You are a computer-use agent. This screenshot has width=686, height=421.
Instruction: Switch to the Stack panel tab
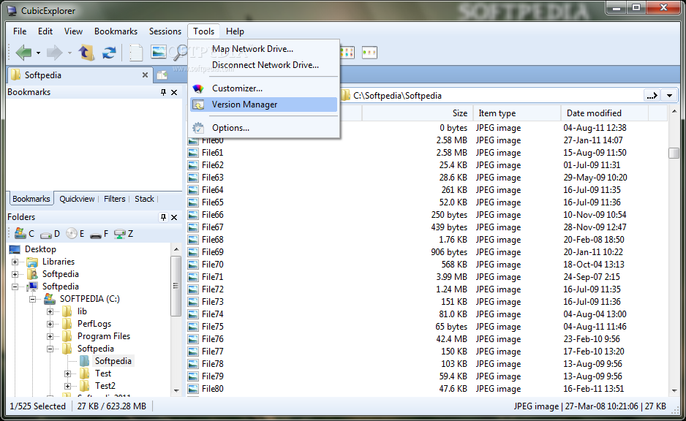pos(144,199)
